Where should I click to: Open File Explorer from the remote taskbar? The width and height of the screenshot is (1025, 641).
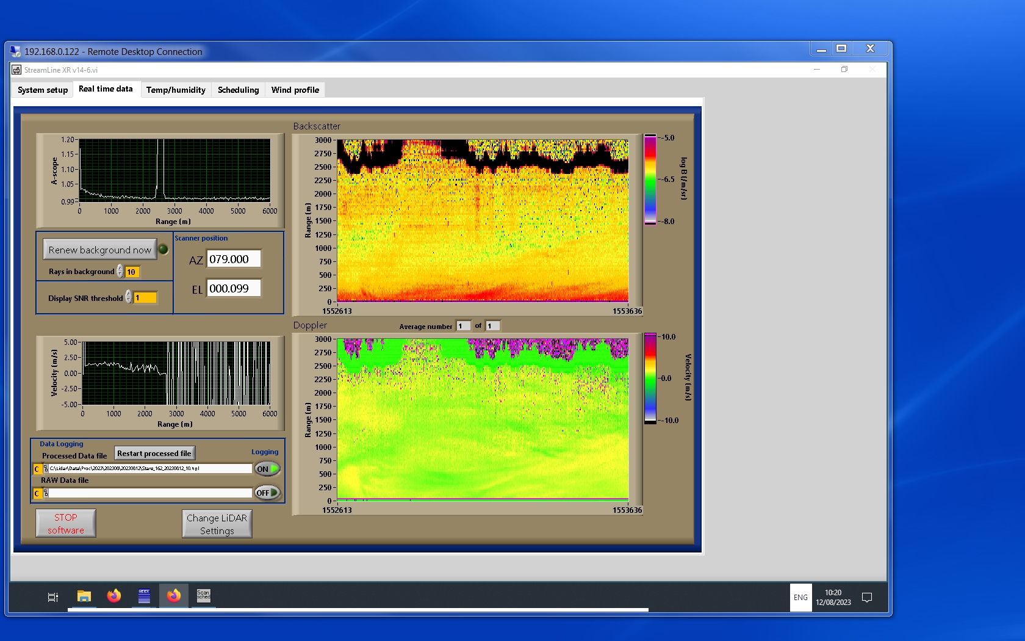pyautogui.click(x=84, y=596)
